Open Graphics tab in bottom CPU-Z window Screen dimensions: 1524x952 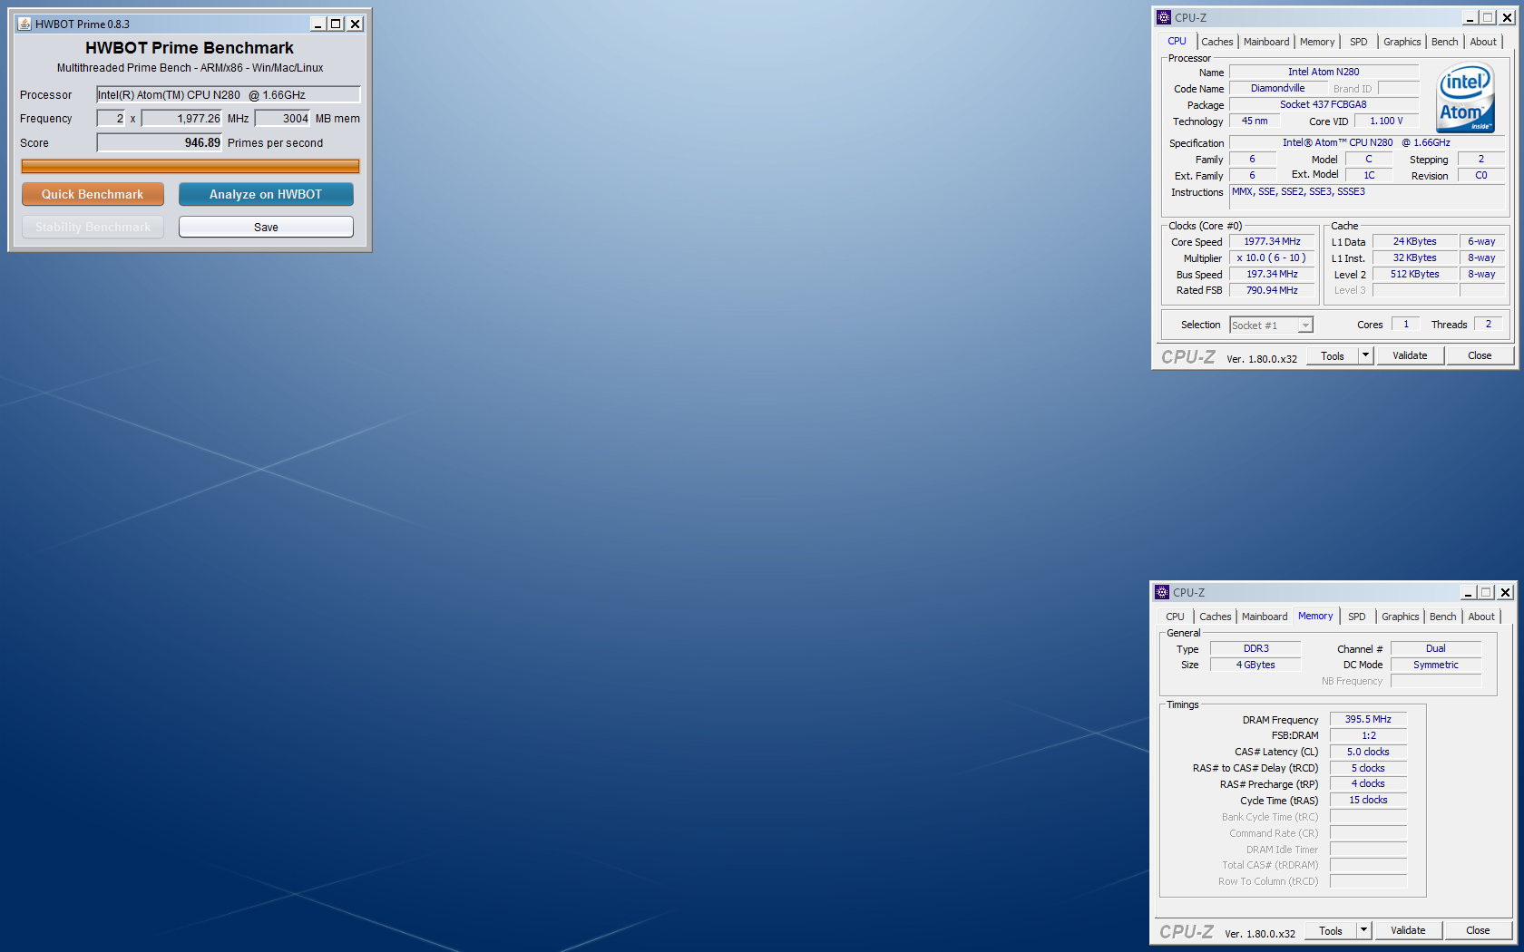pyautogui.click(x=1401, y=617)
